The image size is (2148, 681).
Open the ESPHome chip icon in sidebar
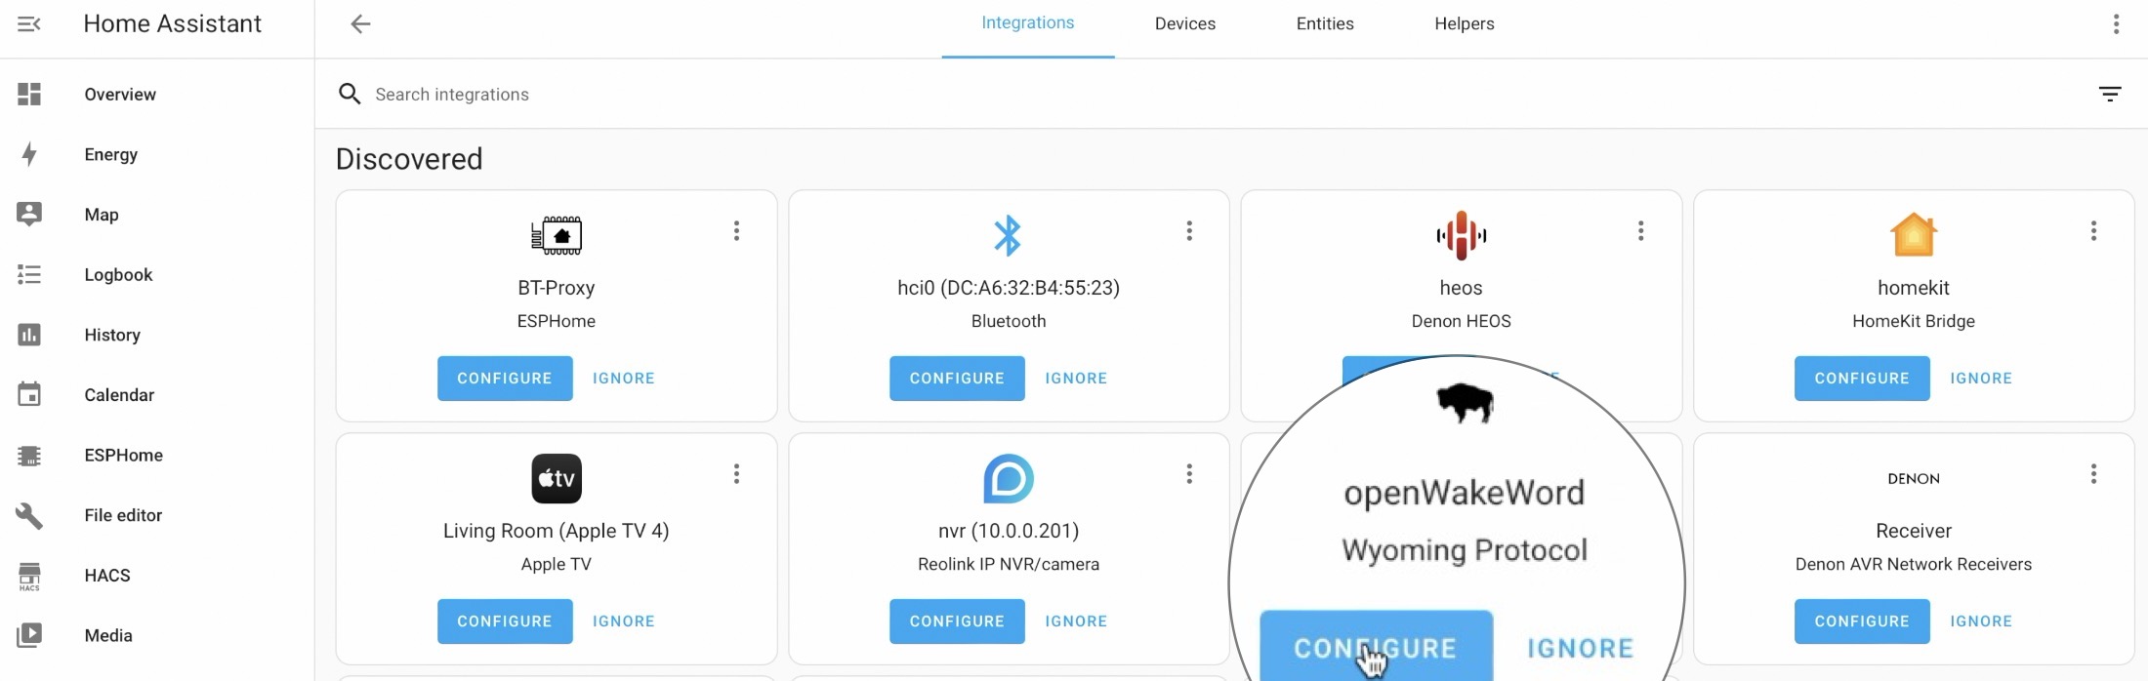29,455
